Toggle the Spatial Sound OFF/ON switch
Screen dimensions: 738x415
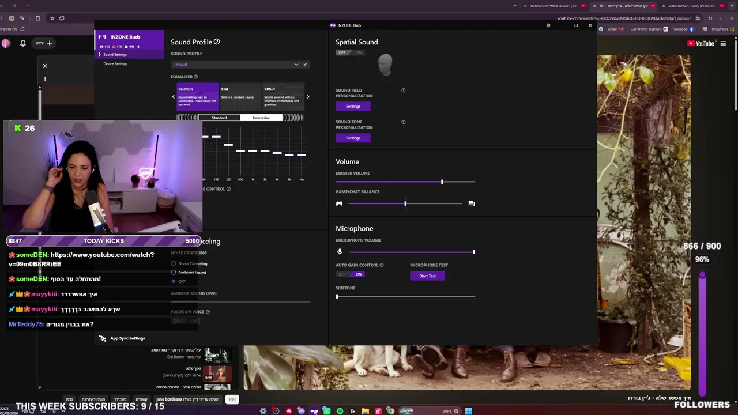click(x=351, y=53)
